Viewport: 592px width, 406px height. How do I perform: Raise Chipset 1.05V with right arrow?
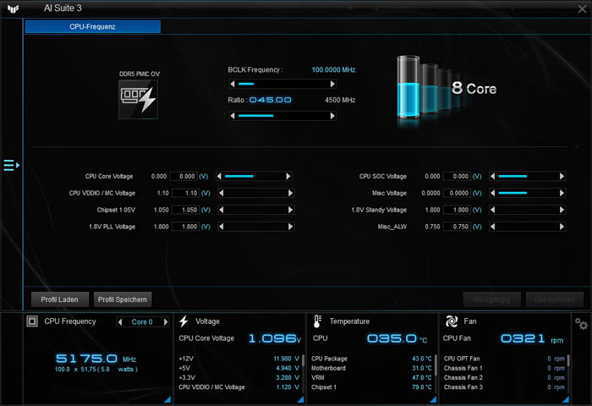pyautogui.click(x=290, y=210)
